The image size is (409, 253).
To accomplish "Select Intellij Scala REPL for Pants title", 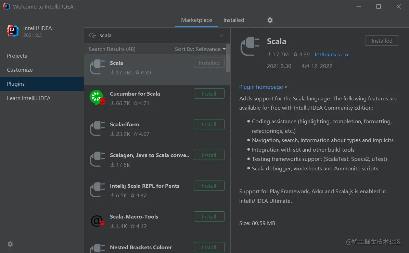I will (144, 186).
